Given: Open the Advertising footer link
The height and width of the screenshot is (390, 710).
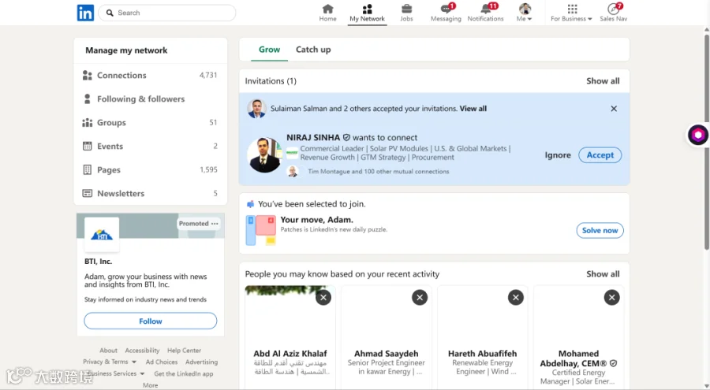Looking at the screenshot, I should pos(201,362).
